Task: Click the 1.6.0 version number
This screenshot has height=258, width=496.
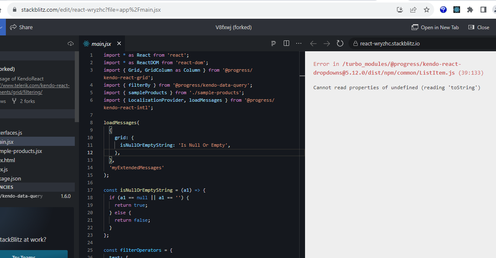Action: 66,196
